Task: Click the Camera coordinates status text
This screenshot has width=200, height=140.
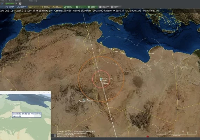Action: point(73,10)
